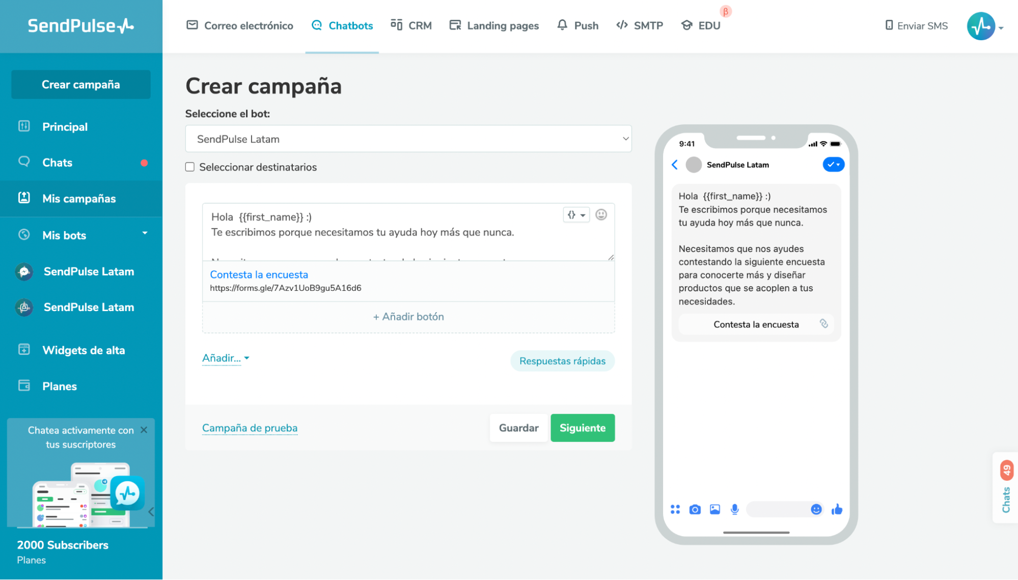This screenshot has height=580, width=1018.
Task: Click the smiley emoji icon in preview
Action: point(816,510)
